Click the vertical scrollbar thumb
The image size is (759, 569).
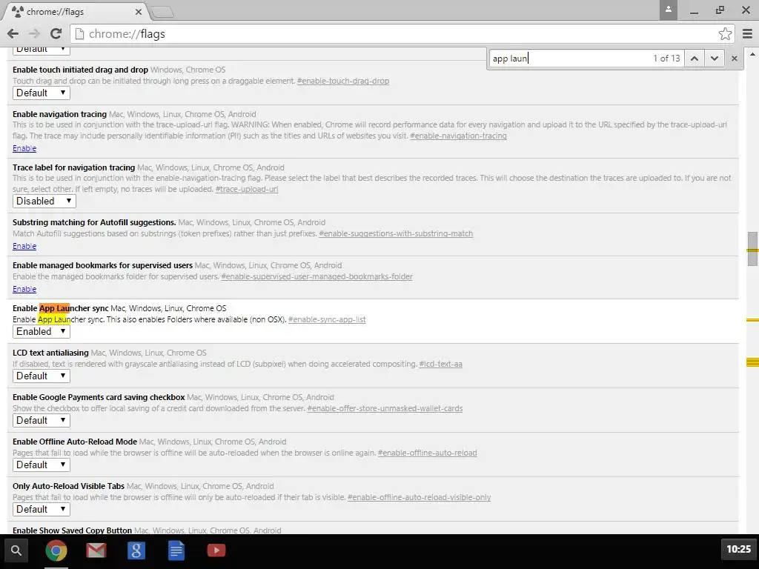click(x=752, y=249)
